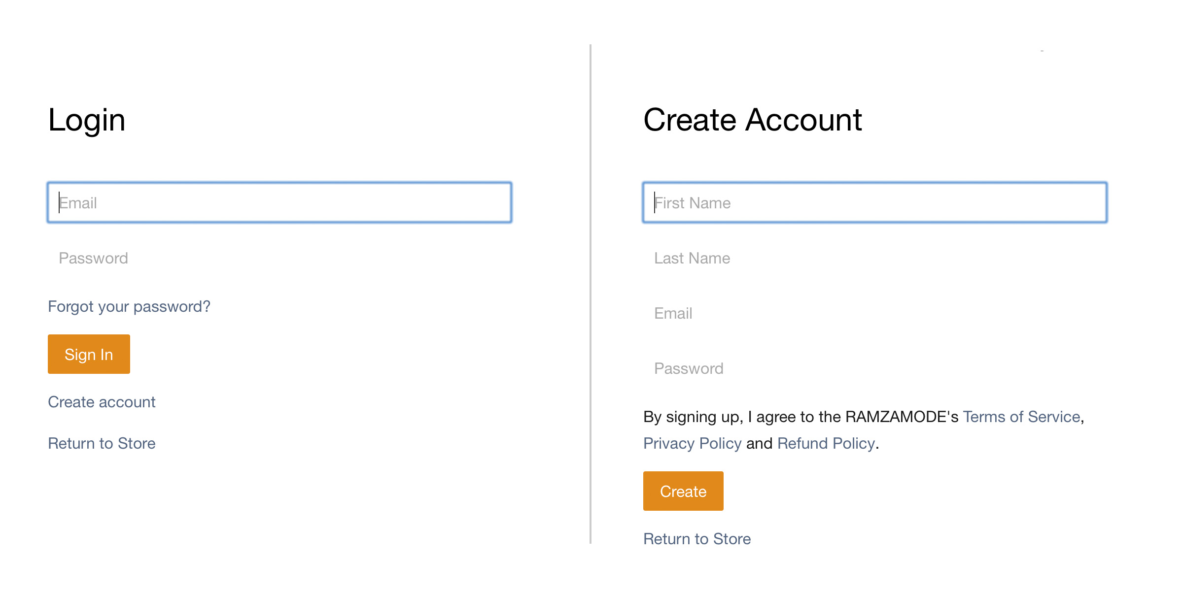Click the RAMZAMODE's store name text
This screenshot has width=1183, height=591.
[x=902, y=417]
